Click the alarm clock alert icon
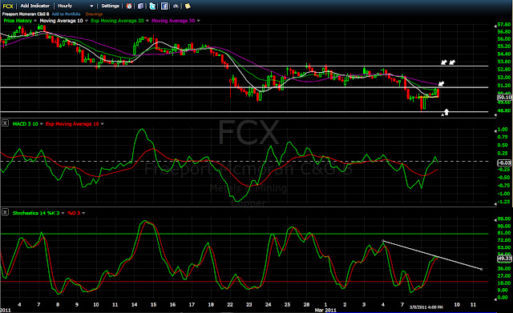Image resolution: width=513 pixels, height=313 pixels. [x=129, y=6]
